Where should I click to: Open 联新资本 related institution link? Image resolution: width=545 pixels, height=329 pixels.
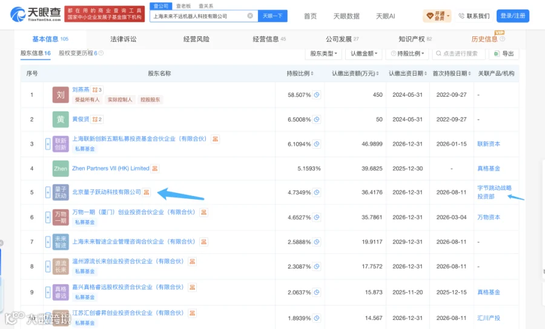pos(489,144)
